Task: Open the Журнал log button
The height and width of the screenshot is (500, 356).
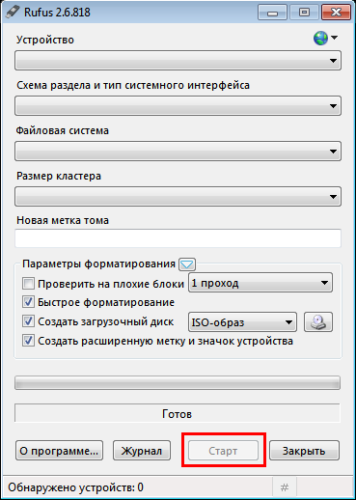Action: [x=142, y=451]
